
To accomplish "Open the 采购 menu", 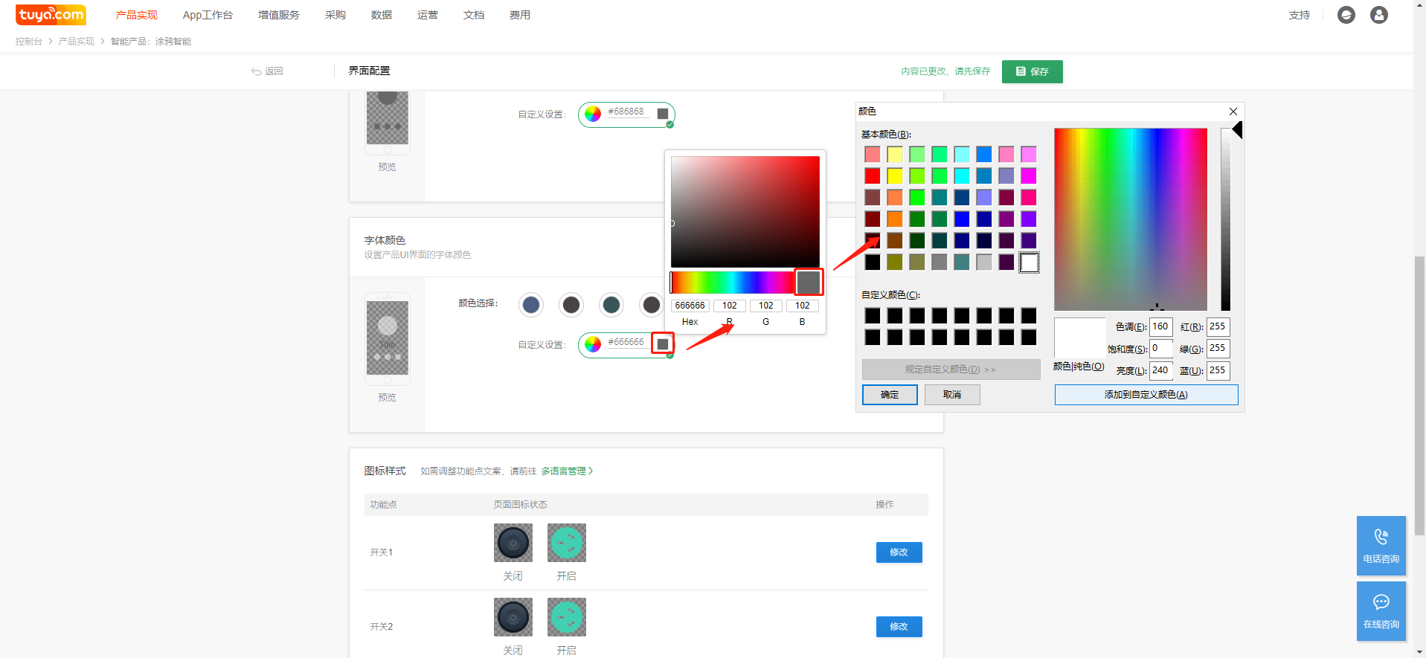I will [335, 15].
